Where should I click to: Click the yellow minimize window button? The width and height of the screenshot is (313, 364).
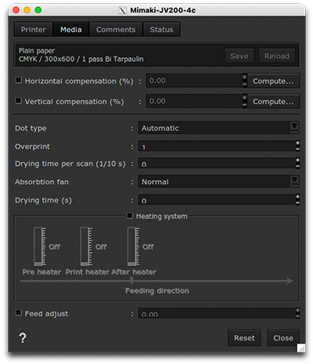(27, 10)
